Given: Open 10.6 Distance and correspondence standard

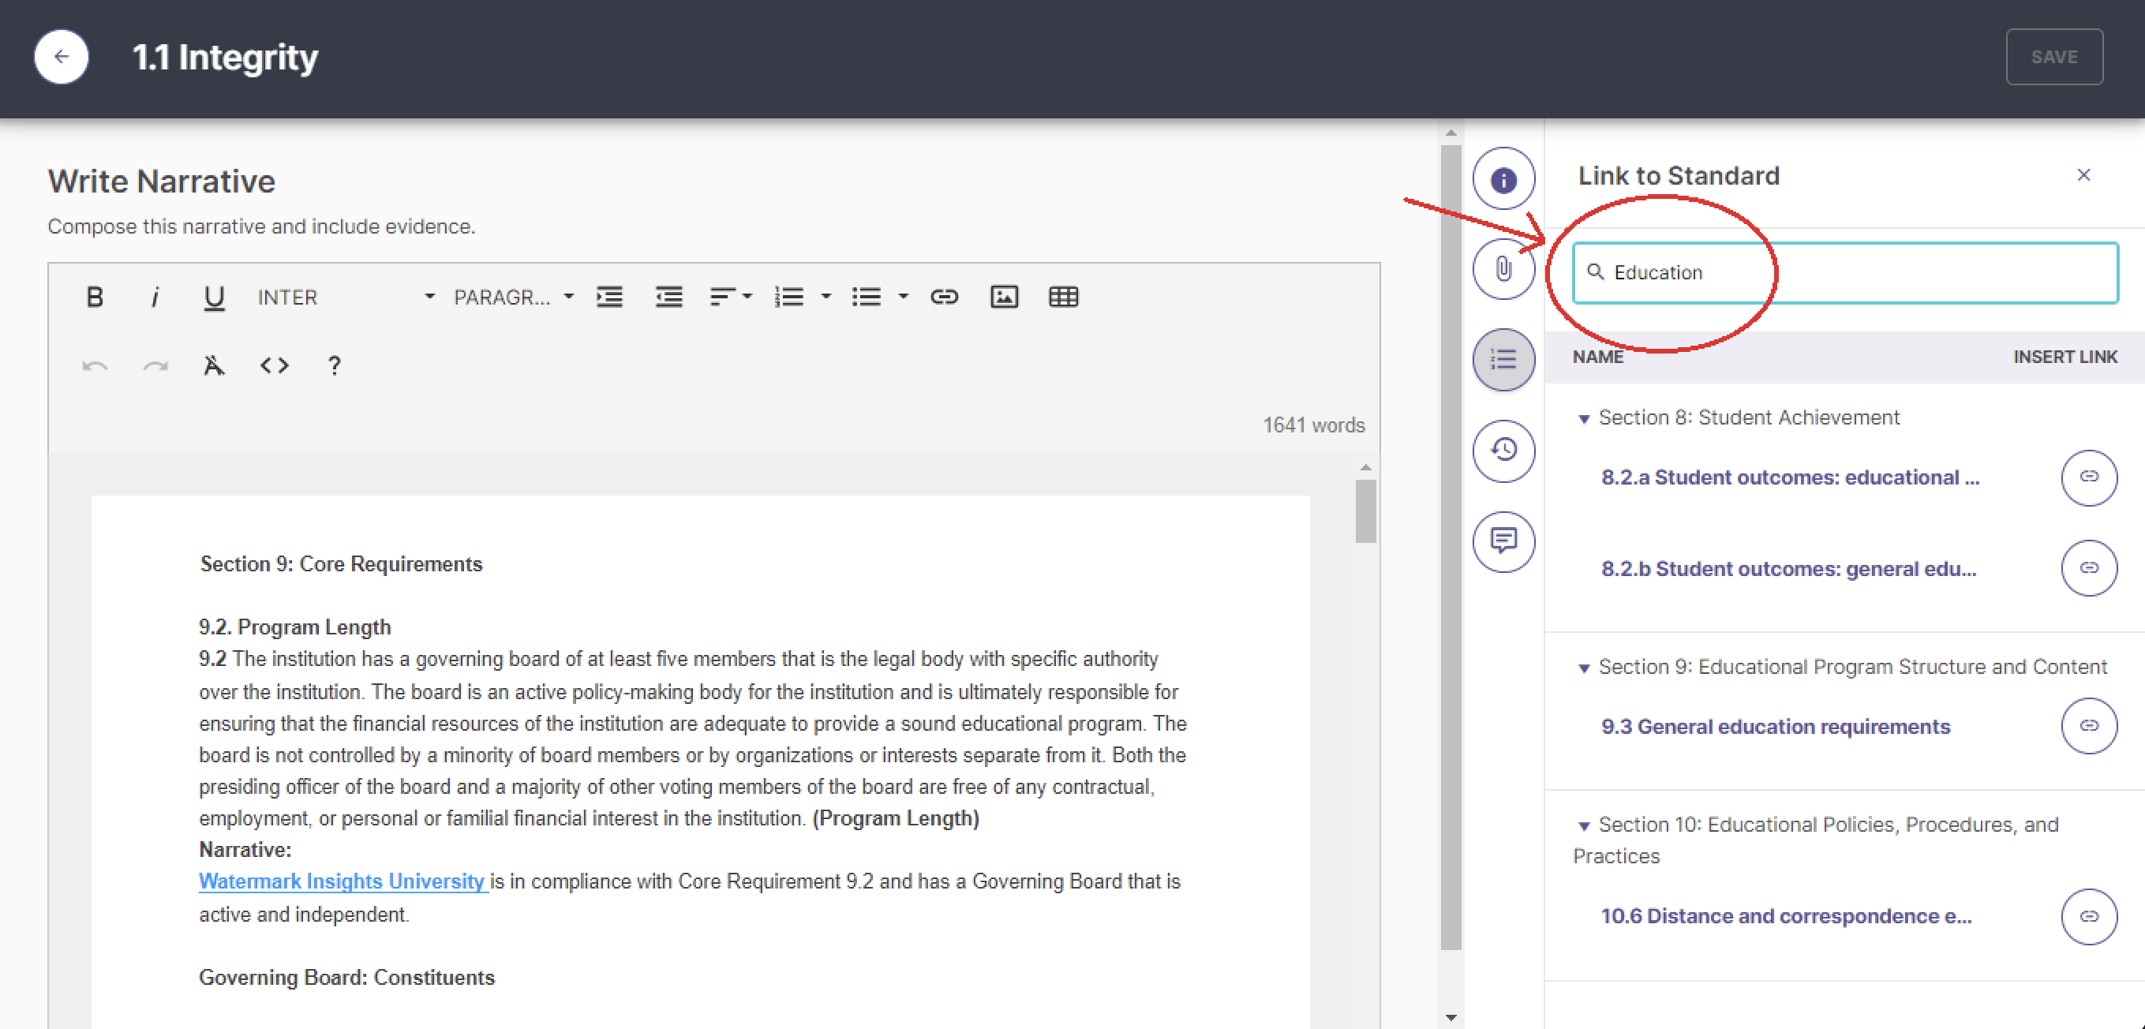Looking at the screenshot, I should (x=1785, y=916).
